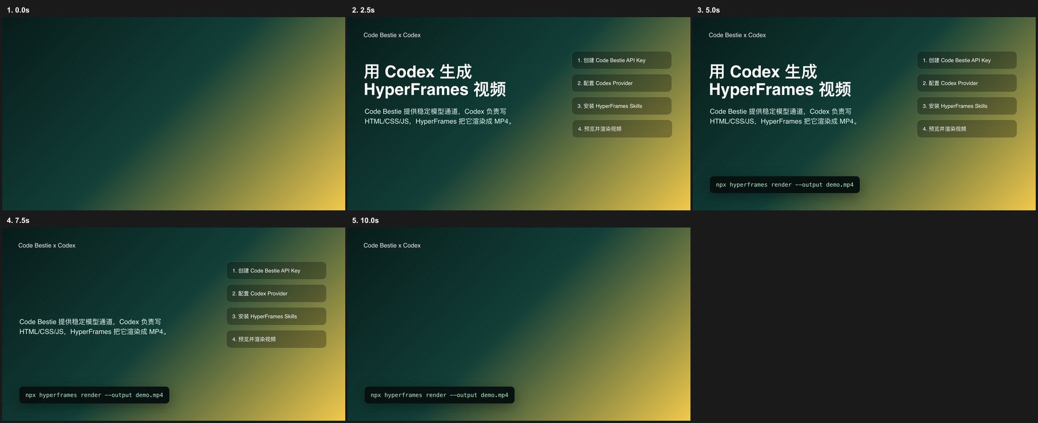Click the npx hyperframes render command in 7.5s frame
The height and width of the screenshot is (423, 1038).
pyautogui.click(x=94, y=395)
